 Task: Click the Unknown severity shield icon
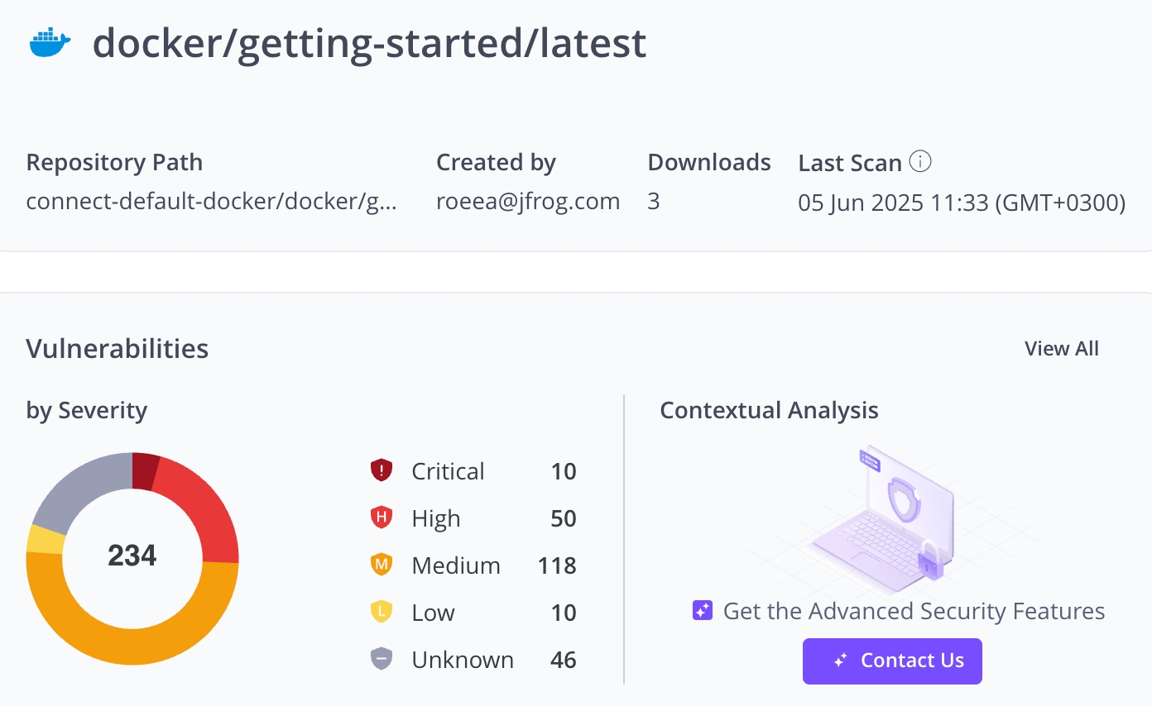point(381,660)
